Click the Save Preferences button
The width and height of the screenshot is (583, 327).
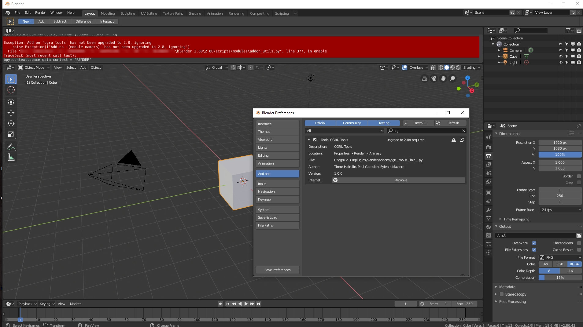pyautogui.click(x=277, y=270)
